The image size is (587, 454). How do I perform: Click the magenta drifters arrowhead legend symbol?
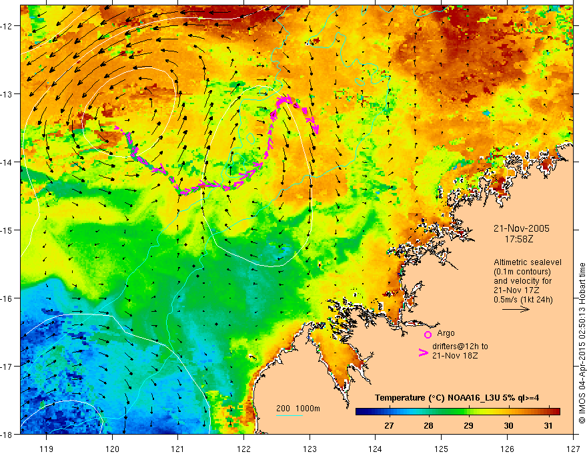click(x=424, y=352)
